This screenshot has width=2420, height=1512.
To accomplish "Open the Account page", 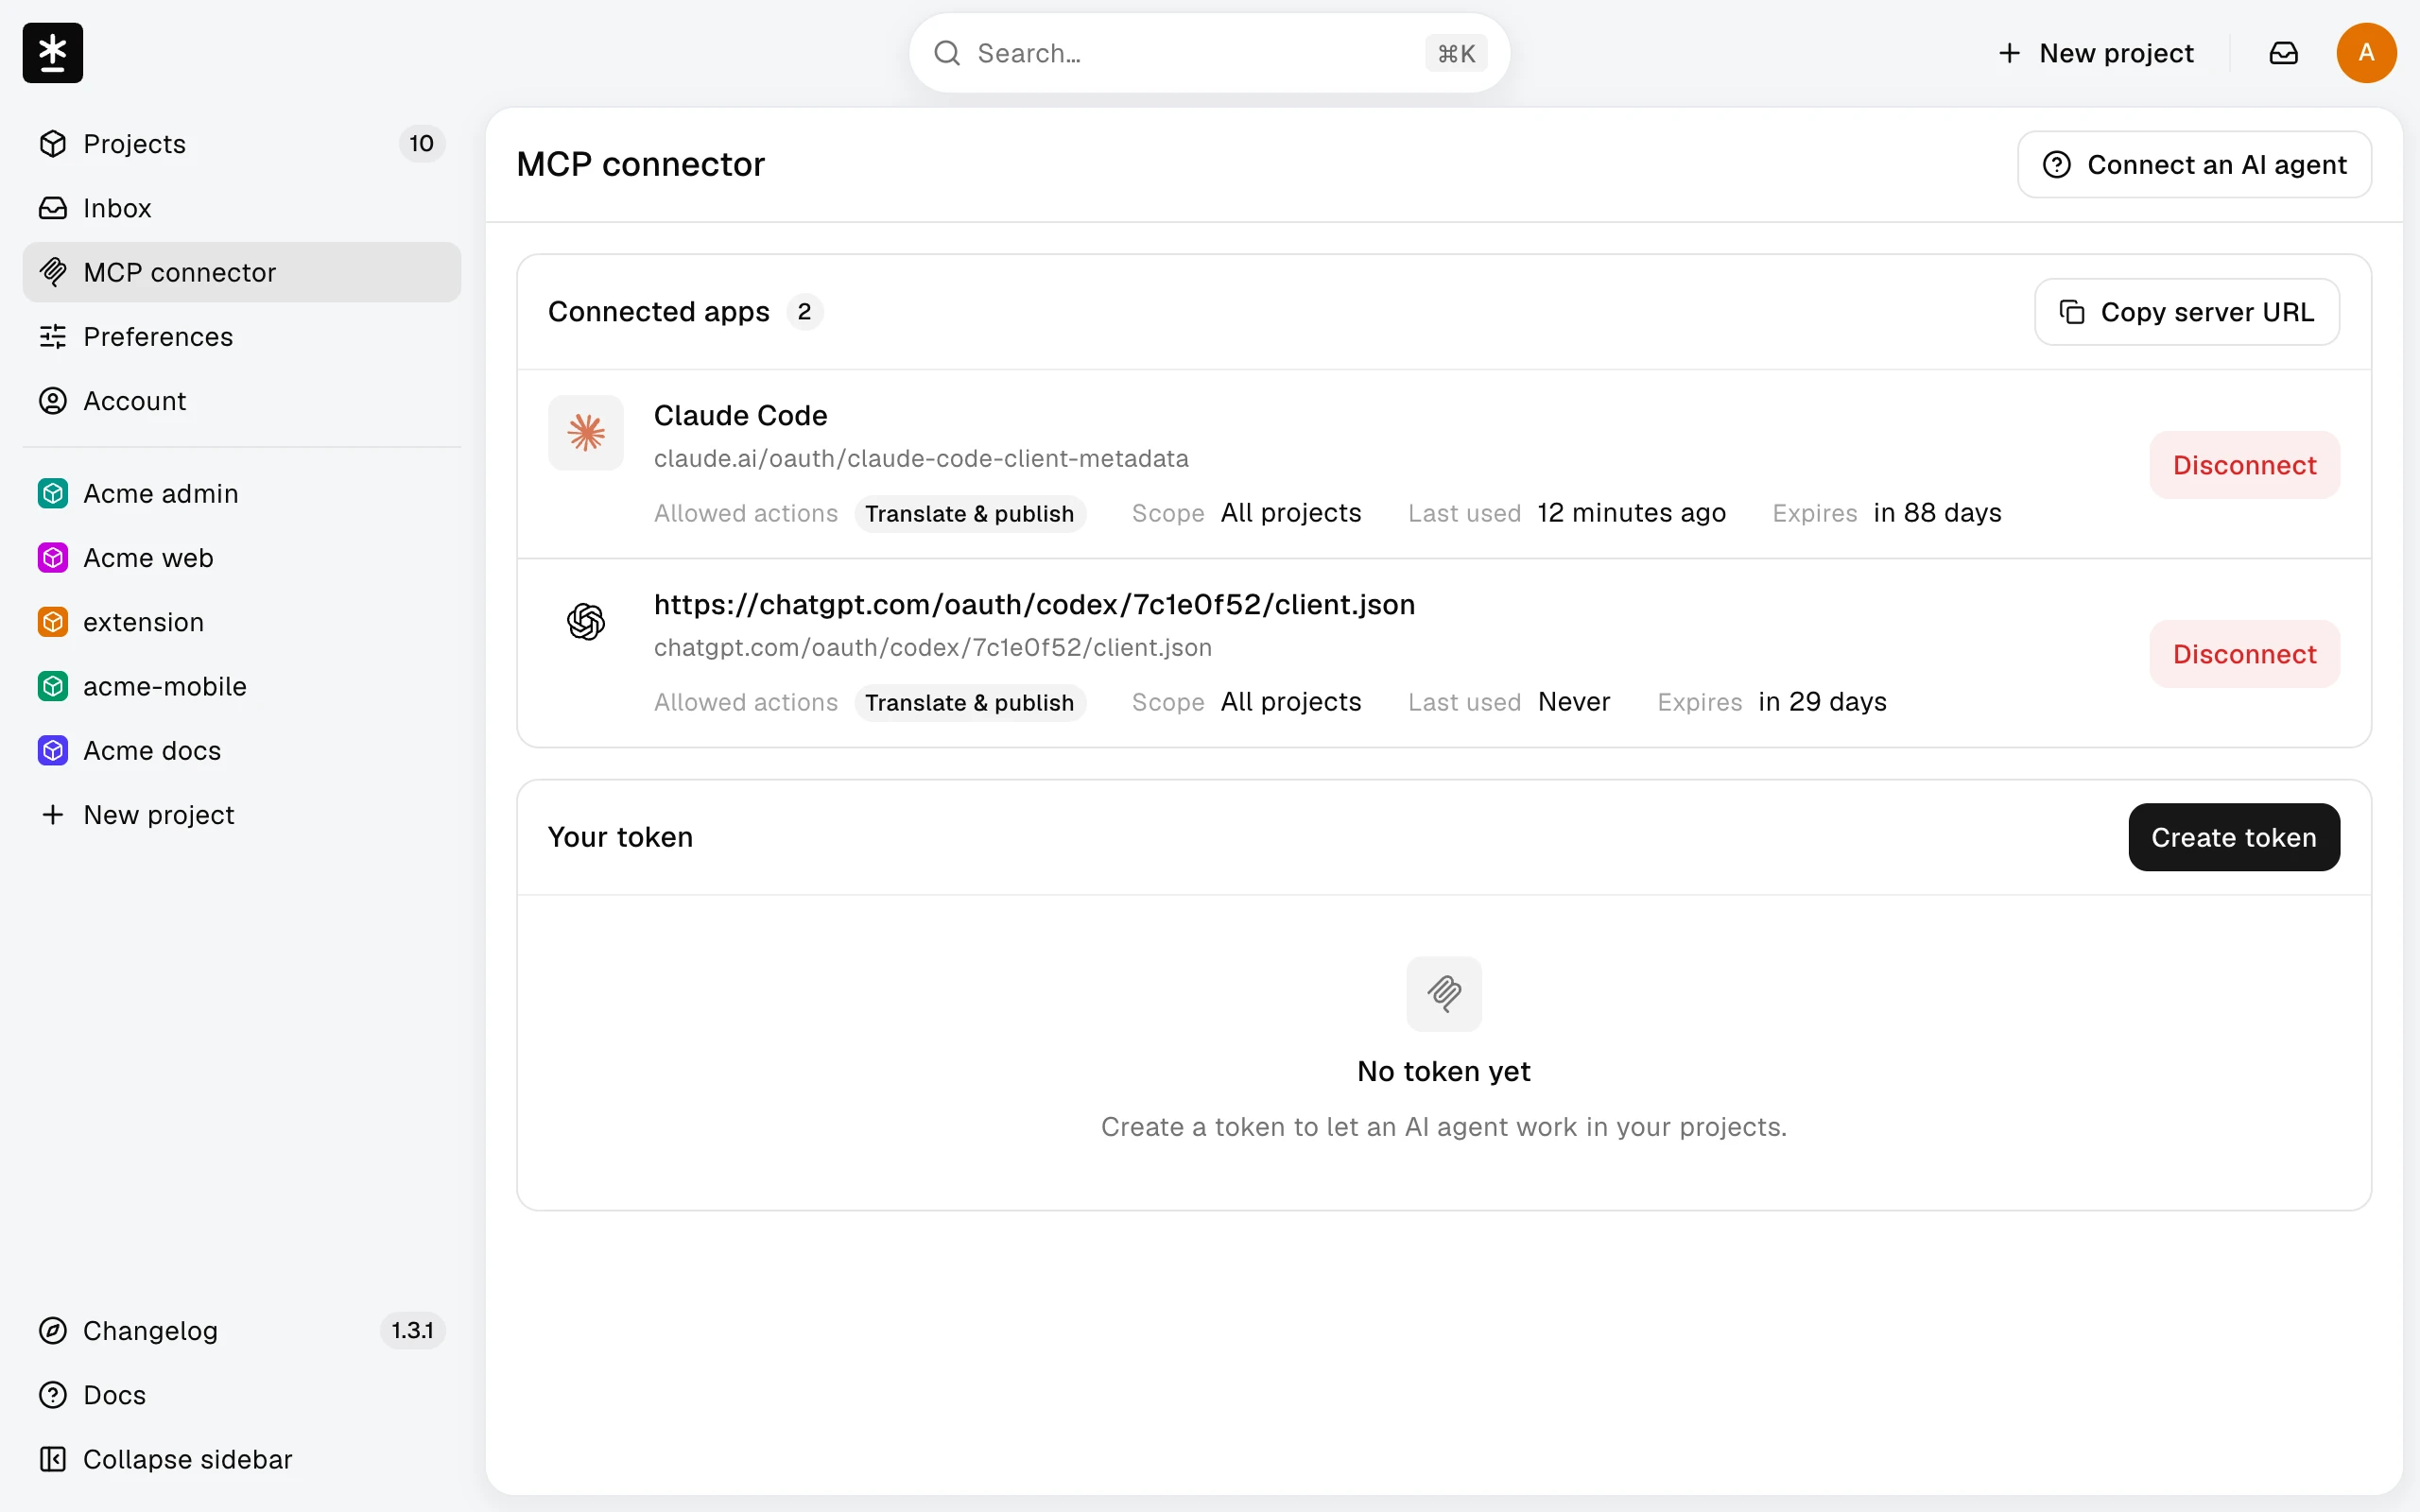I will point(241,401).
